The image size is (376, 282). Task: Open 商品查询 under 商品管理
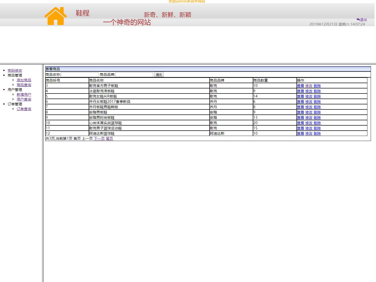24,85
